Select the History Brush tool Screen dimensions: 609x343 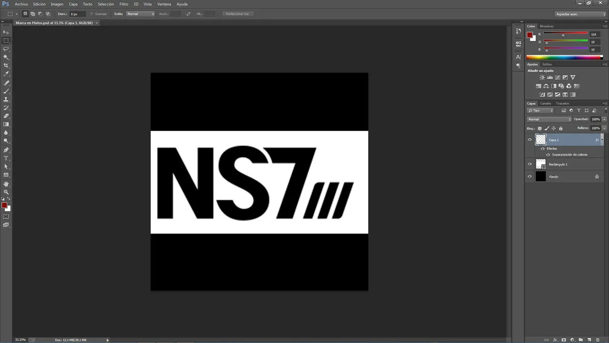pyautogui.click(x=6, y=108)
